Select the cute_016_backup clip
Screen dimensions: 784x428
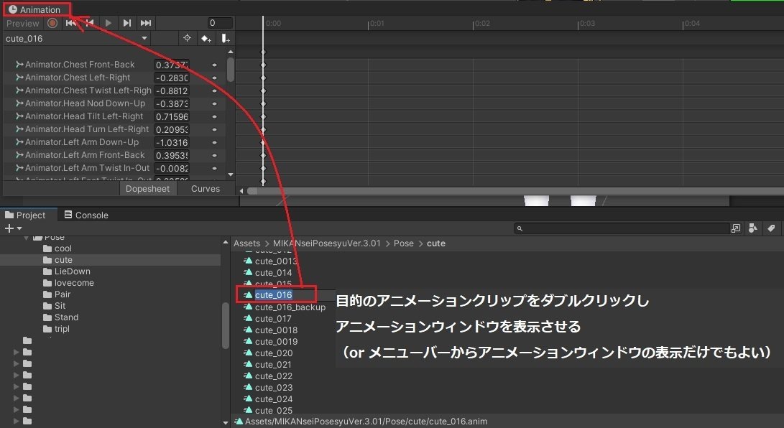coord(285,307)
